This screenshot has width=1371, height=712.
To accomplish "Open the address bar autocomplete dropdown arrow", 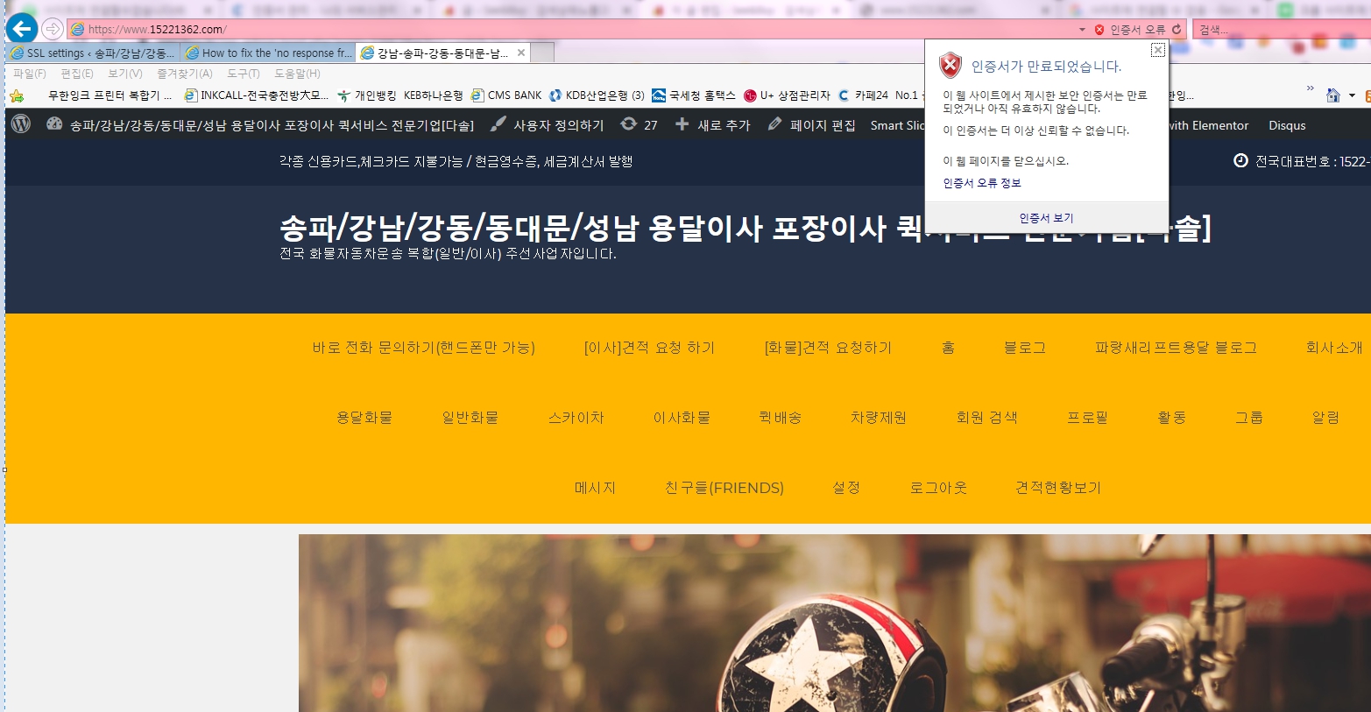I will tap(1082, 29).
